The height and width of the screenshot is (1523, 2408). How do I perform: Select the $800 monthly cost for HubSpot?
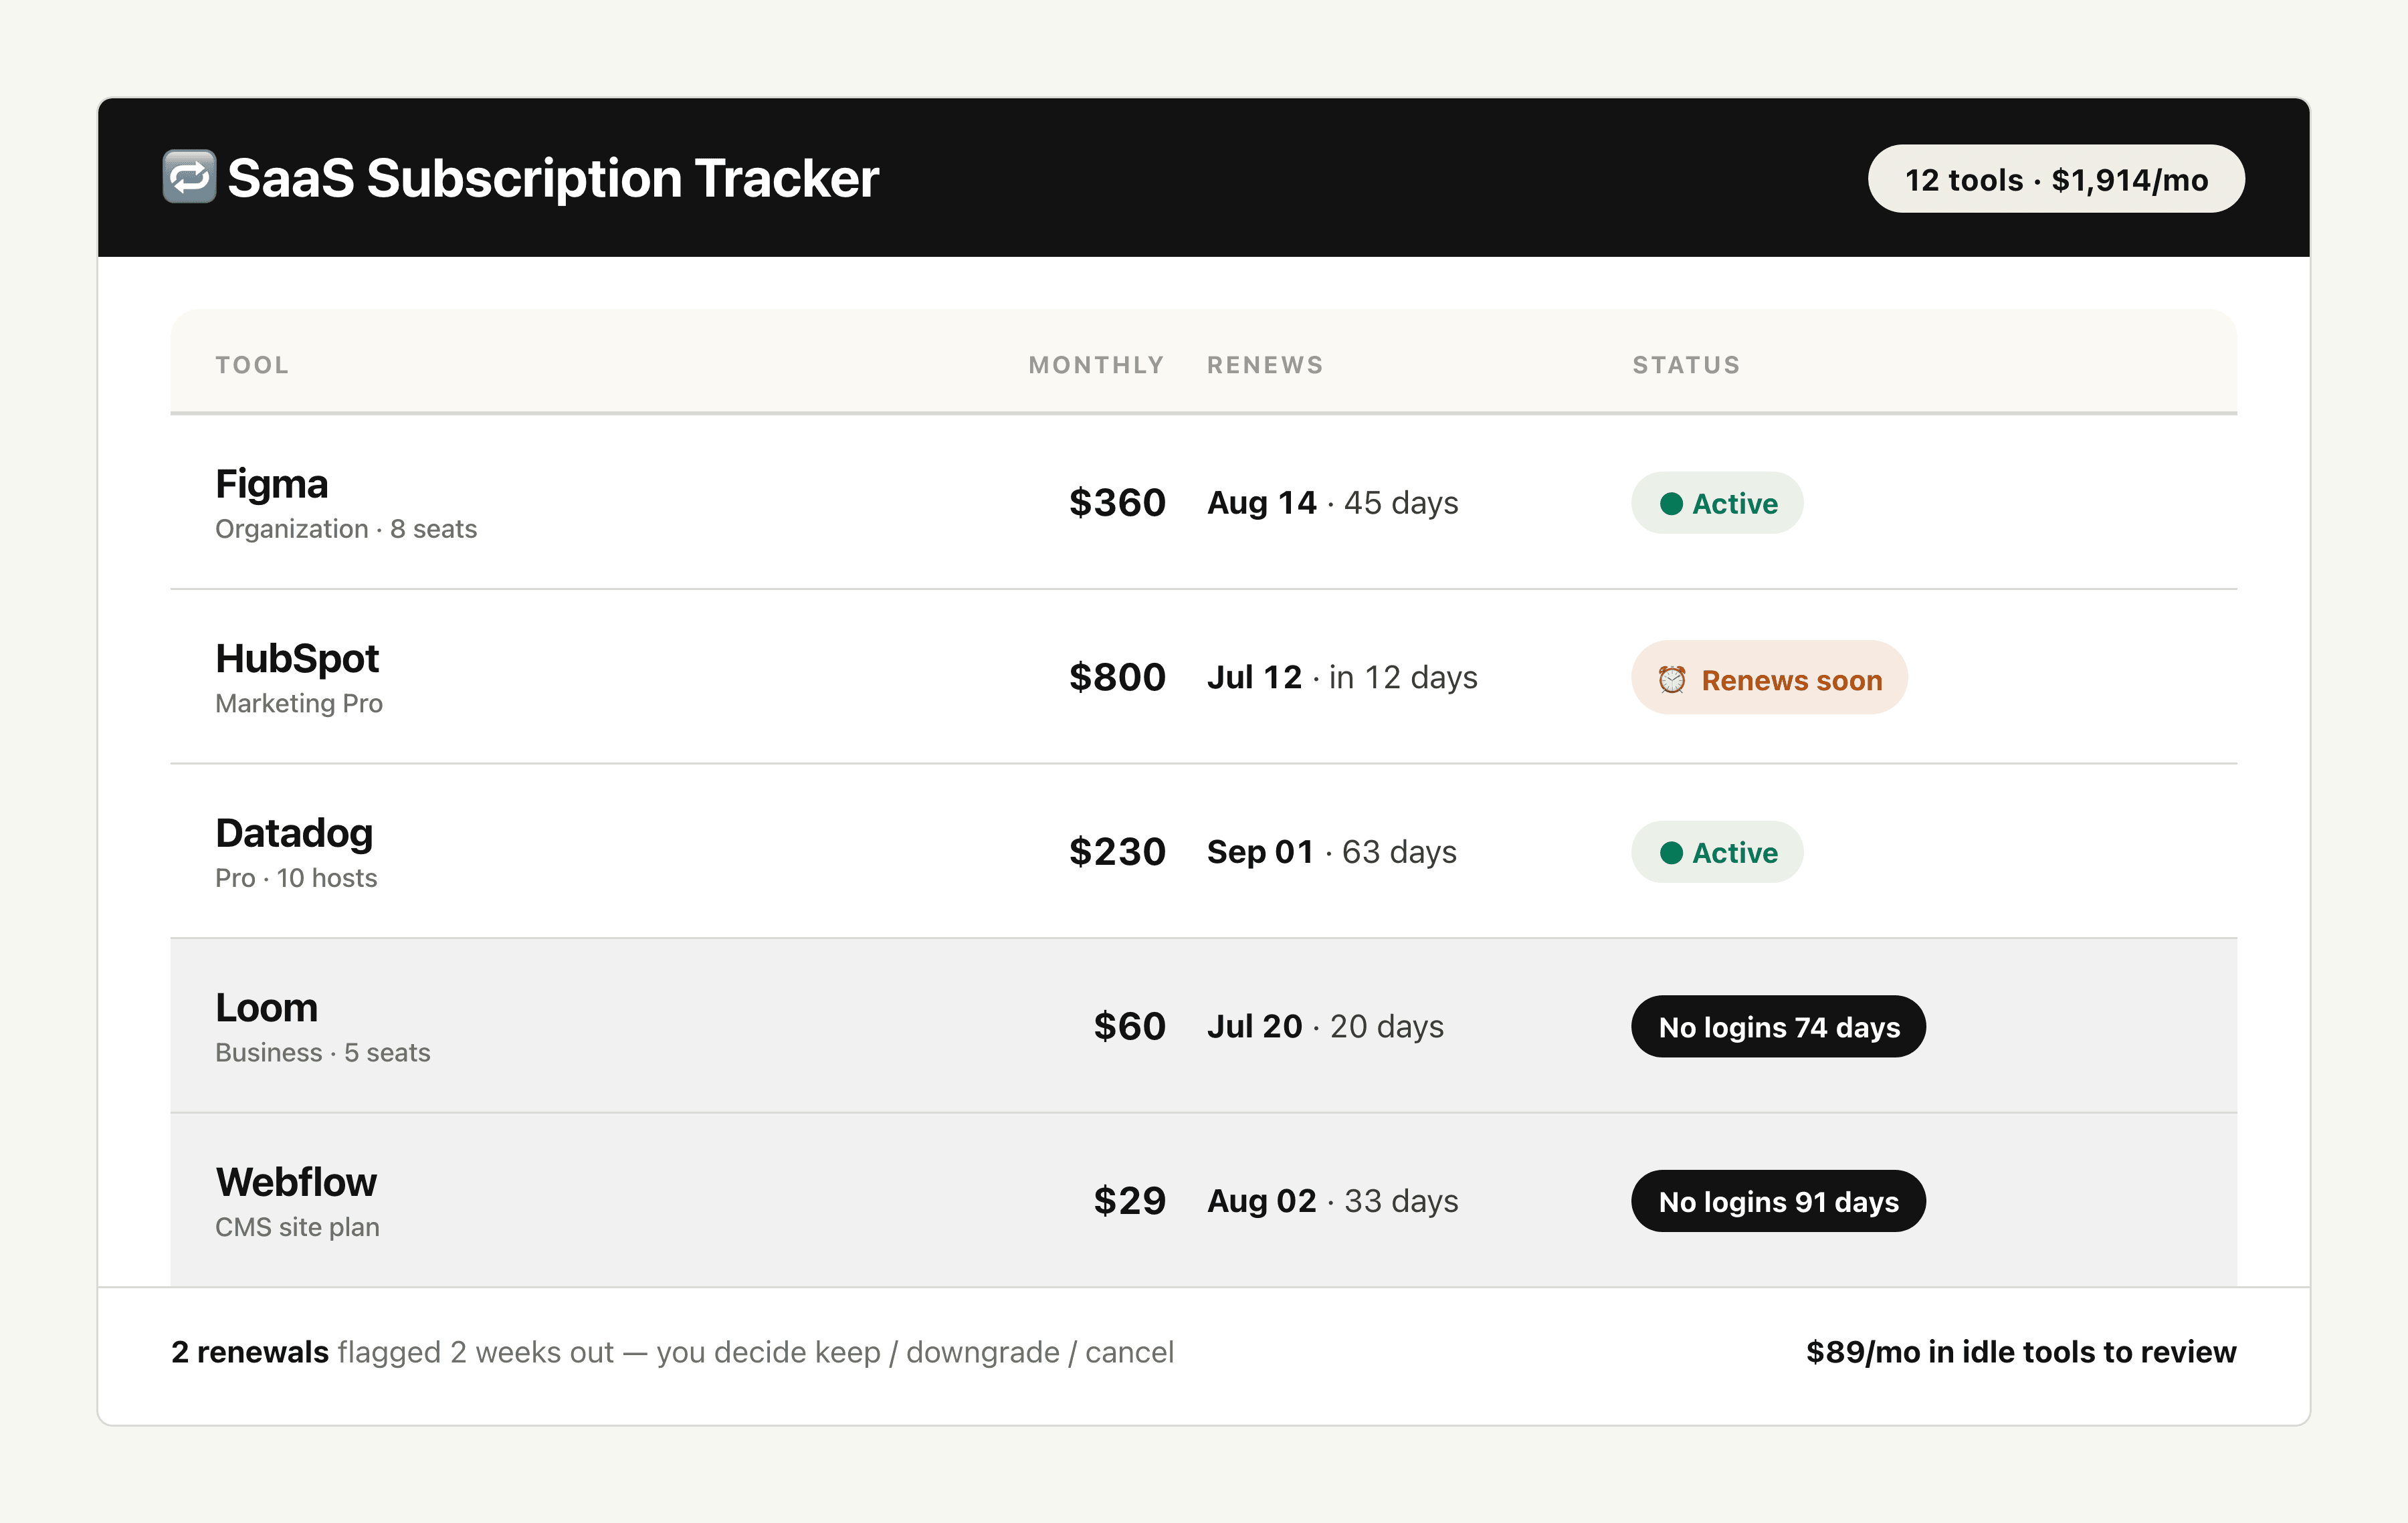[x=1117, y=677]
